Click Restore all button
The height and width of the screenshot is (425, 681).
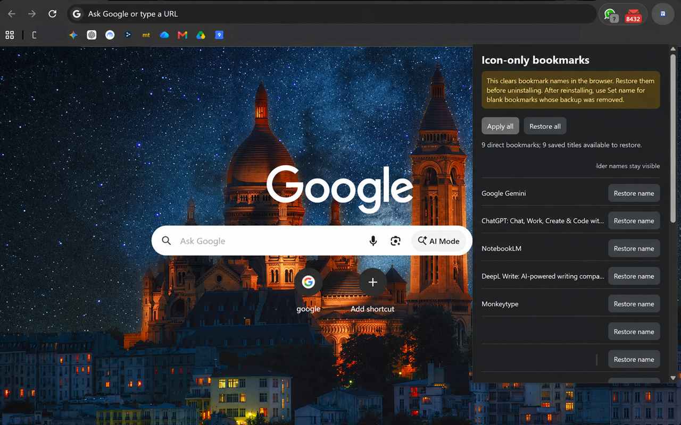pos(545,126)
